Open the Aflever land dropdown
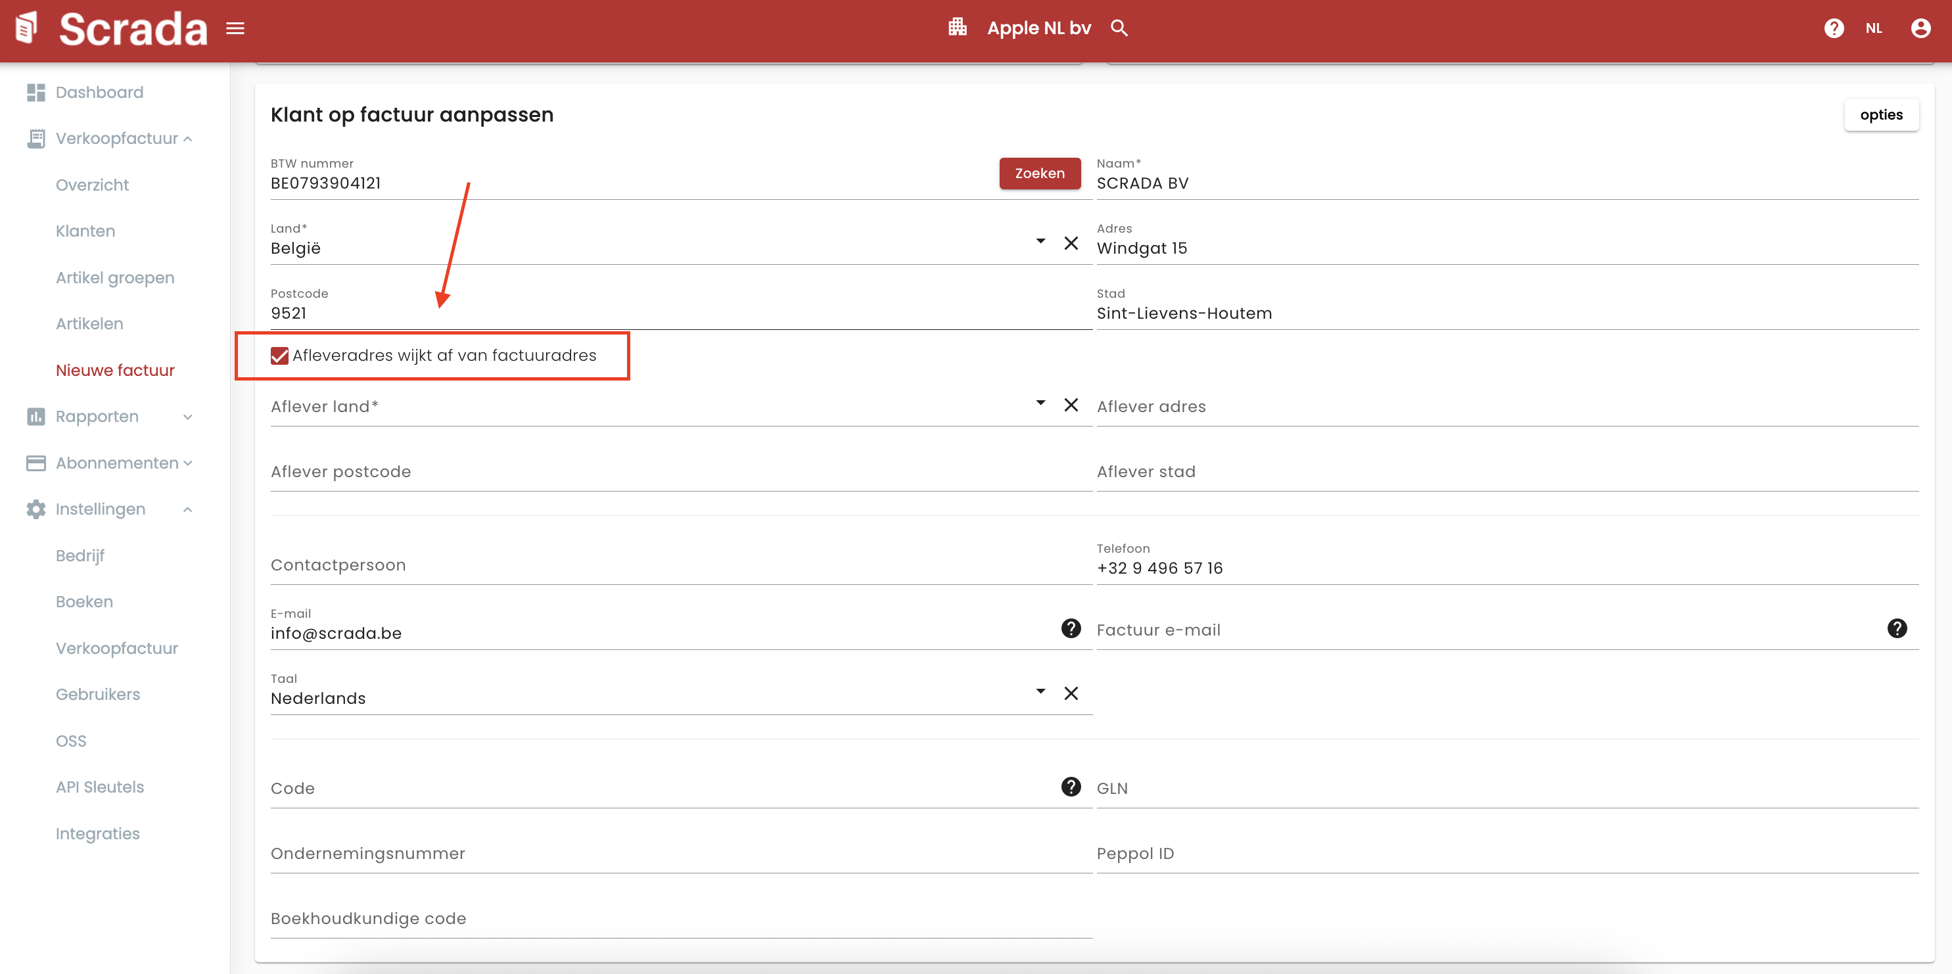The height and width of the screenshot is (974, 1952). pos(1040,404)
